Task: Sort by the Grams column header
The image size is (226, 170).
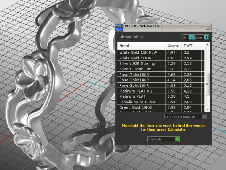Action: (174, 46)
